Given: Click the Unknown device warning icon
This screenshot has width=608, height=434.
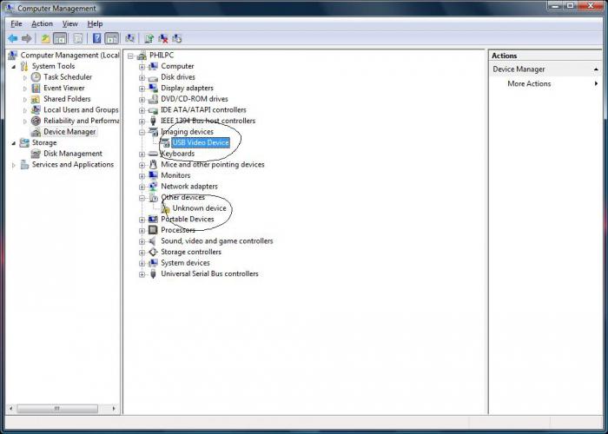Looking at the screenshot, I should pos(165,208).
